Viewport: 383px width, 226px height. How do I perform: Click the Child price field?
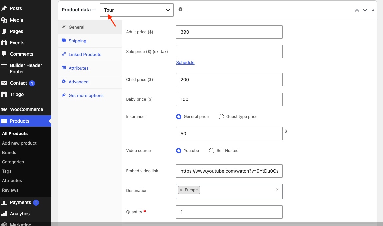click(229, 80)
